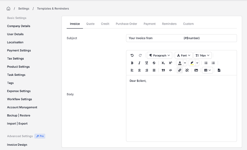Open Task Settings page
This screenshot has width=247, height=150.
click(x=16, y=75)
